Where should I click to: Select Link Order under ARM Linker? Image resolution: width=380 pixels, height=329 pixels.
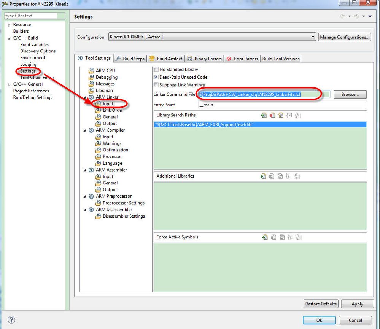coord(113,110)
